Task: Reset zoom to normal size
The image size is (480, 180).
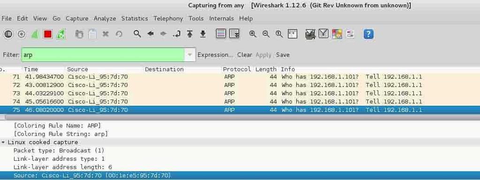Action: point(279,34)
